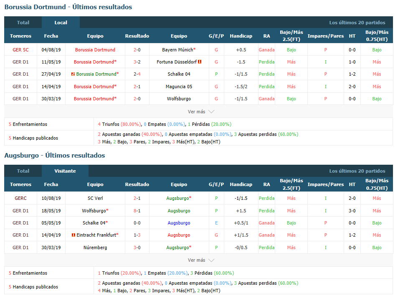Select the Local tab

point(61,22)
